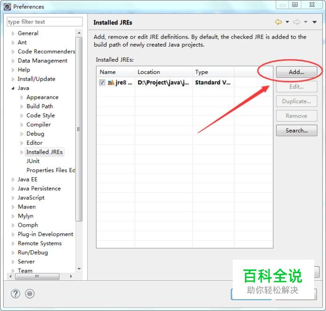
Task: Open the back history dropdown arrow
Action: coord(287,22)
